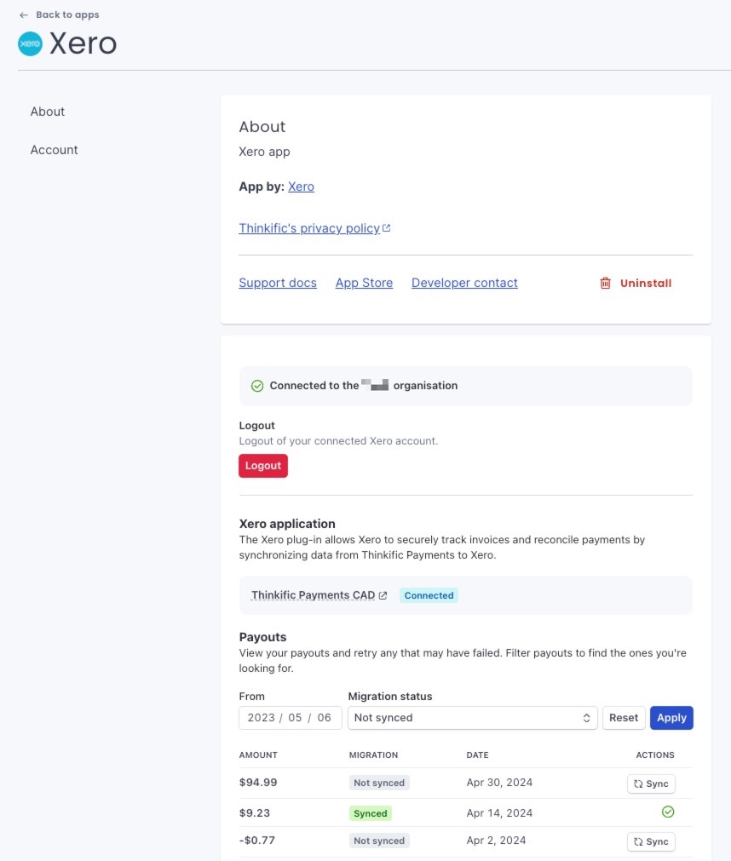Screen dimensions: 731x861
Task: Sync the $94.99 payout
Action: (651, 784)
